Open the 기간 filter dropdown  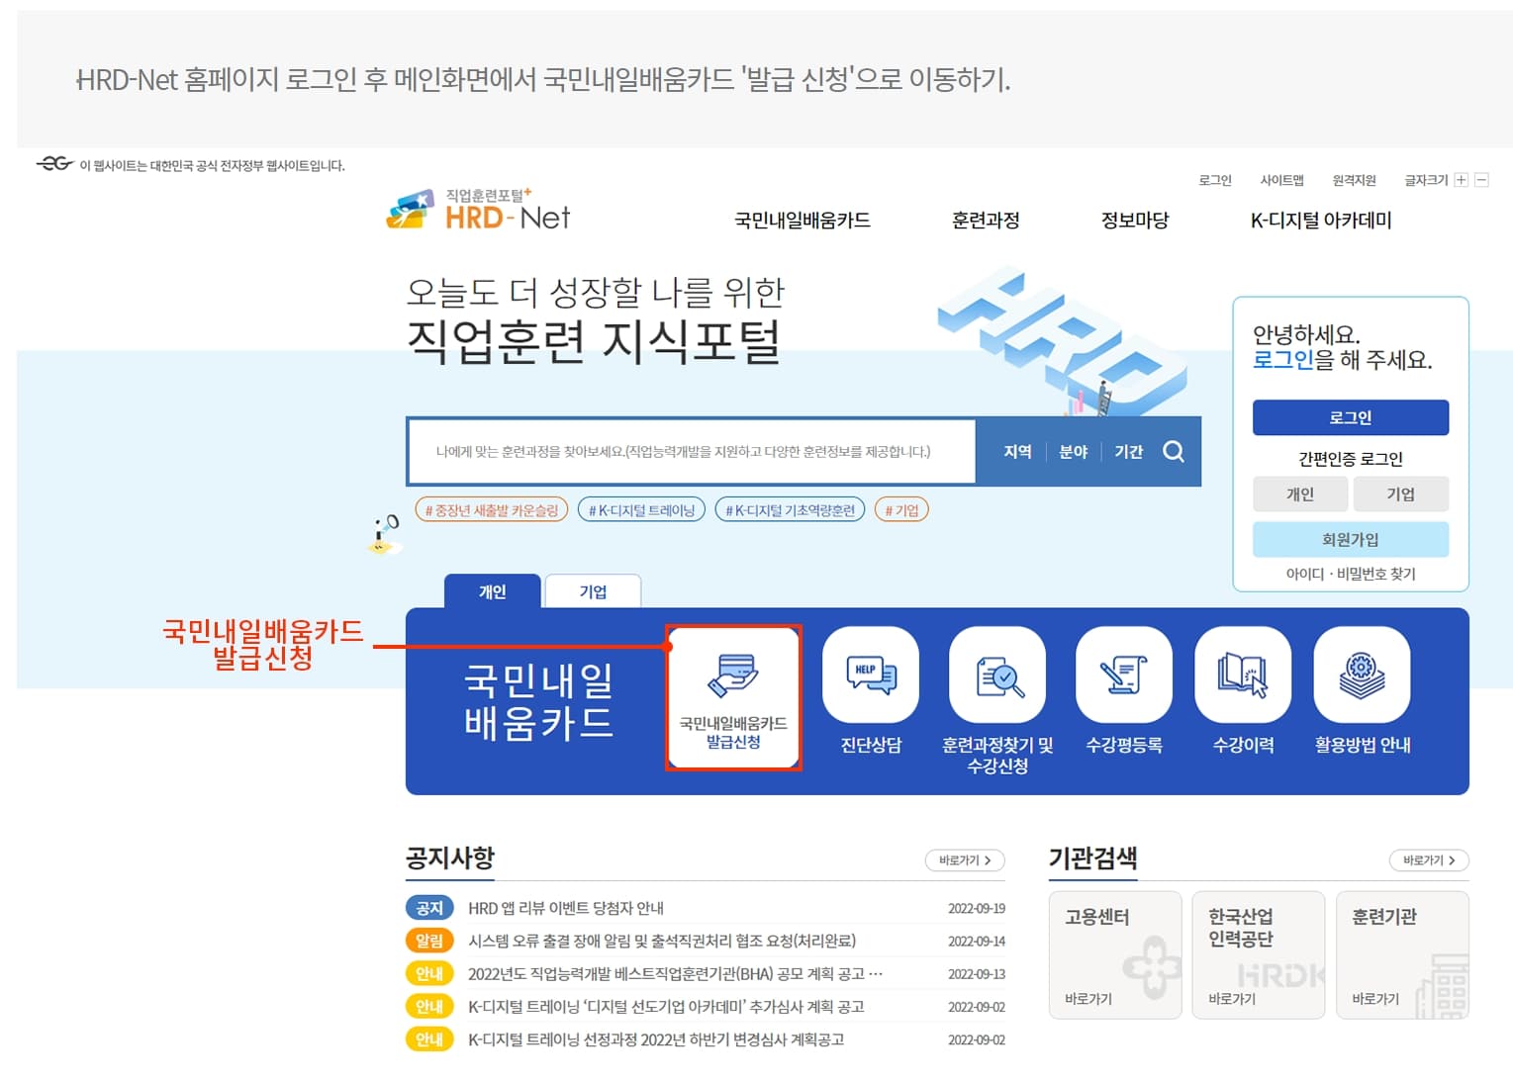pos(1129,452)
